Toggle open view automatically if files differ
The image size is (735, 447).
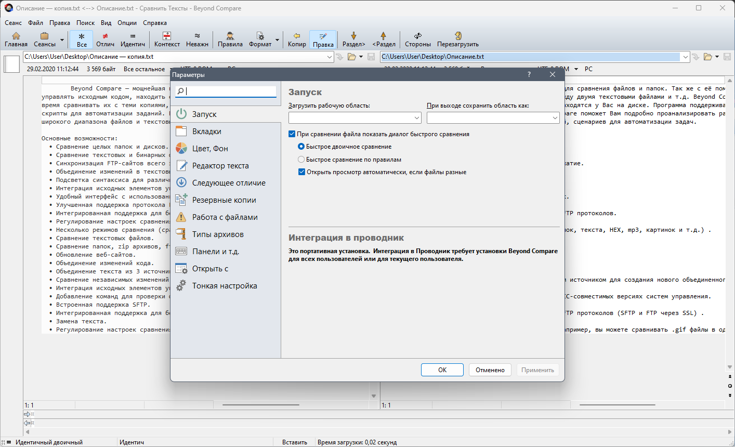[301, 172]
